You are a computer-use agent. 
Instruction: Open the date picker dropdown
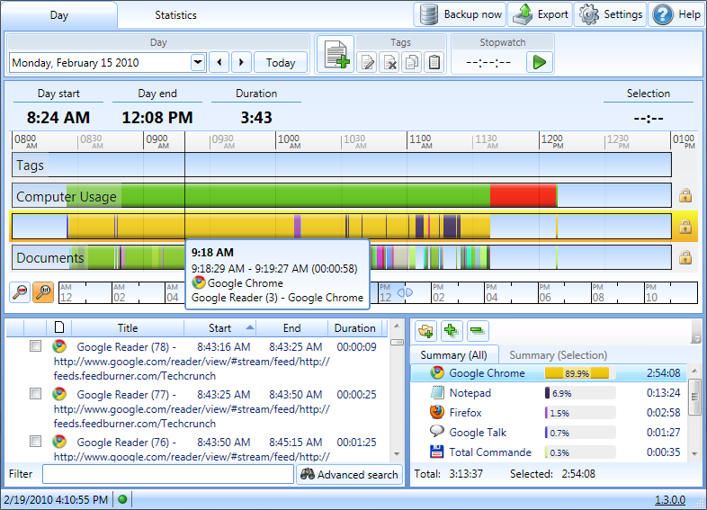(x=198, y=62)
